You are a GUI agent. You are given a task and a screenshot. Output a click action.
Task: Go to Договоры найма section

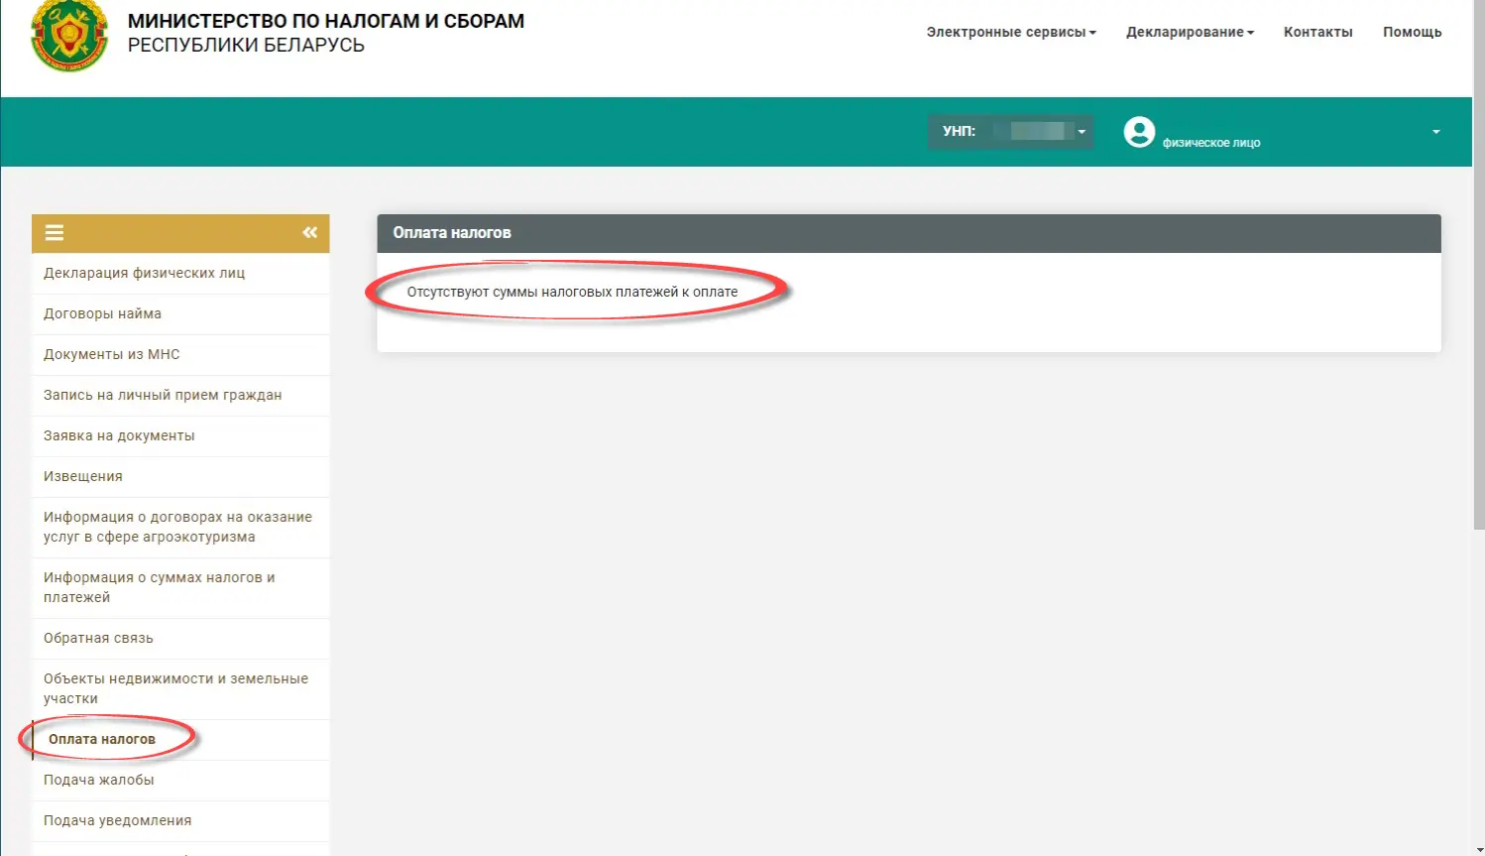click(x=180, y=313)
